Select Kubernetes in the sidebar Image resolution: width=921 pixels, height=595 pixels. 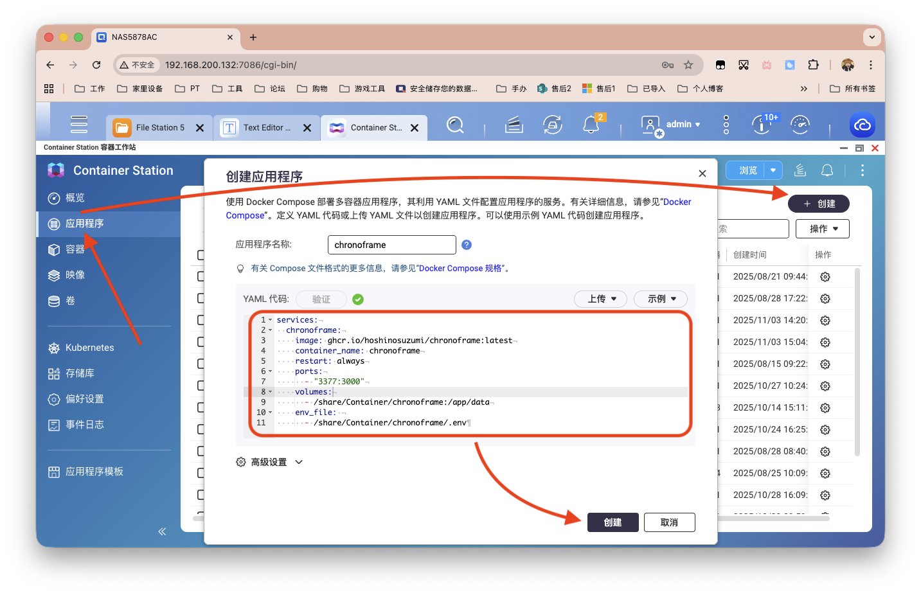(x=89, y=348)
